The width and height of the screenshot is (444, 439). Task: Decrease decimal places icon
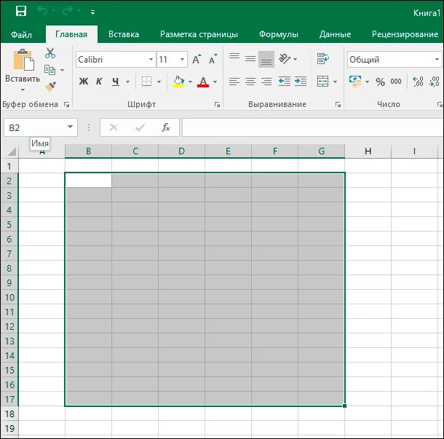(x=435, y=82)
